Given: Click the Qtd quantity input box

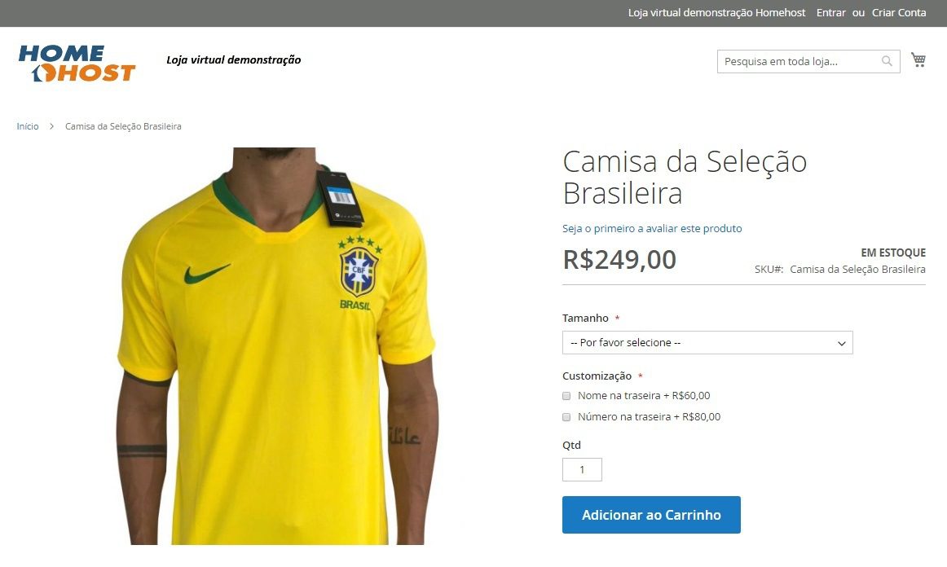Looking at the screenshot, I should pyautogui.click(x=582, y=469).
